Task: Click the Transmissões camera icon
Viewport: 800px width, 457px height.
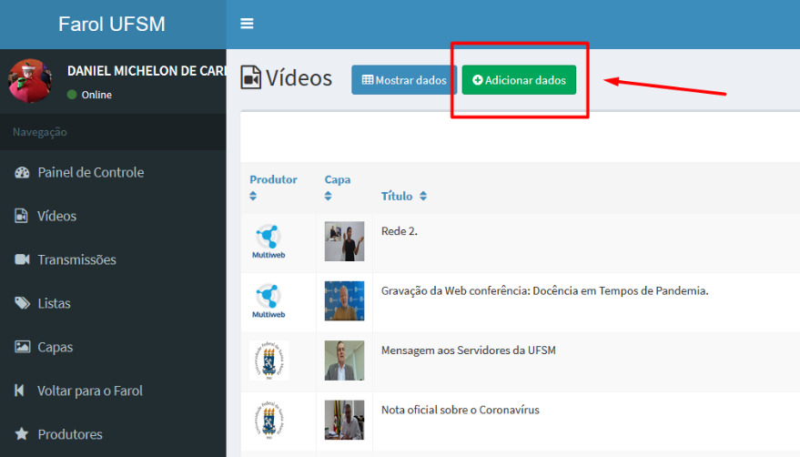Action: coord(22,260)
